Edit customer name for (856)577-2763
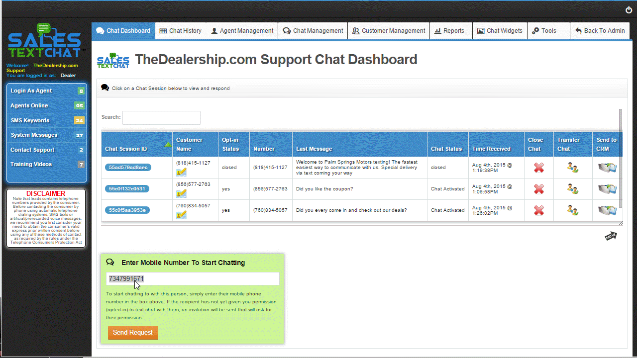Viewport: 637px width, 358px height. point(181,193)
